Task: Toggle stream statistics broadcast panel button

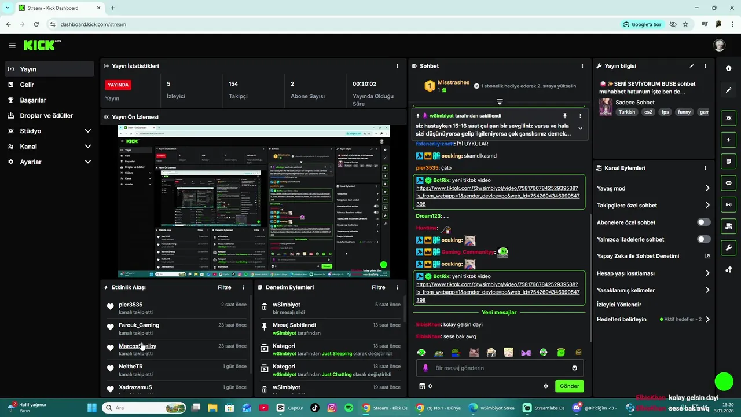Action: [x=728, y=204]
